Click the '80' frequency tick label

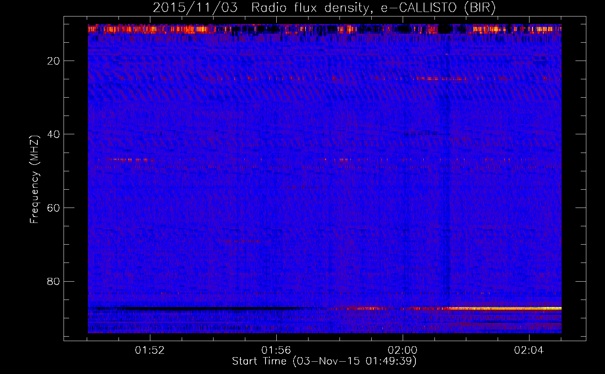point(54,281)
